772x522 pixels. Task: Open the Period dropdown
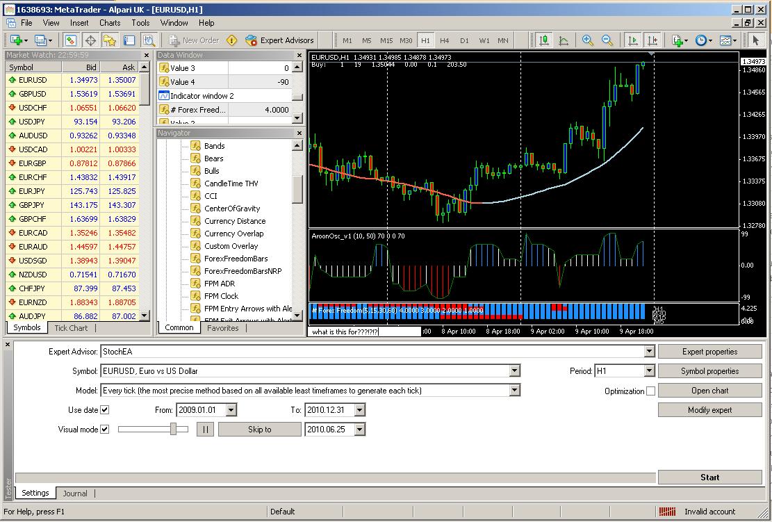click(650, 370)
